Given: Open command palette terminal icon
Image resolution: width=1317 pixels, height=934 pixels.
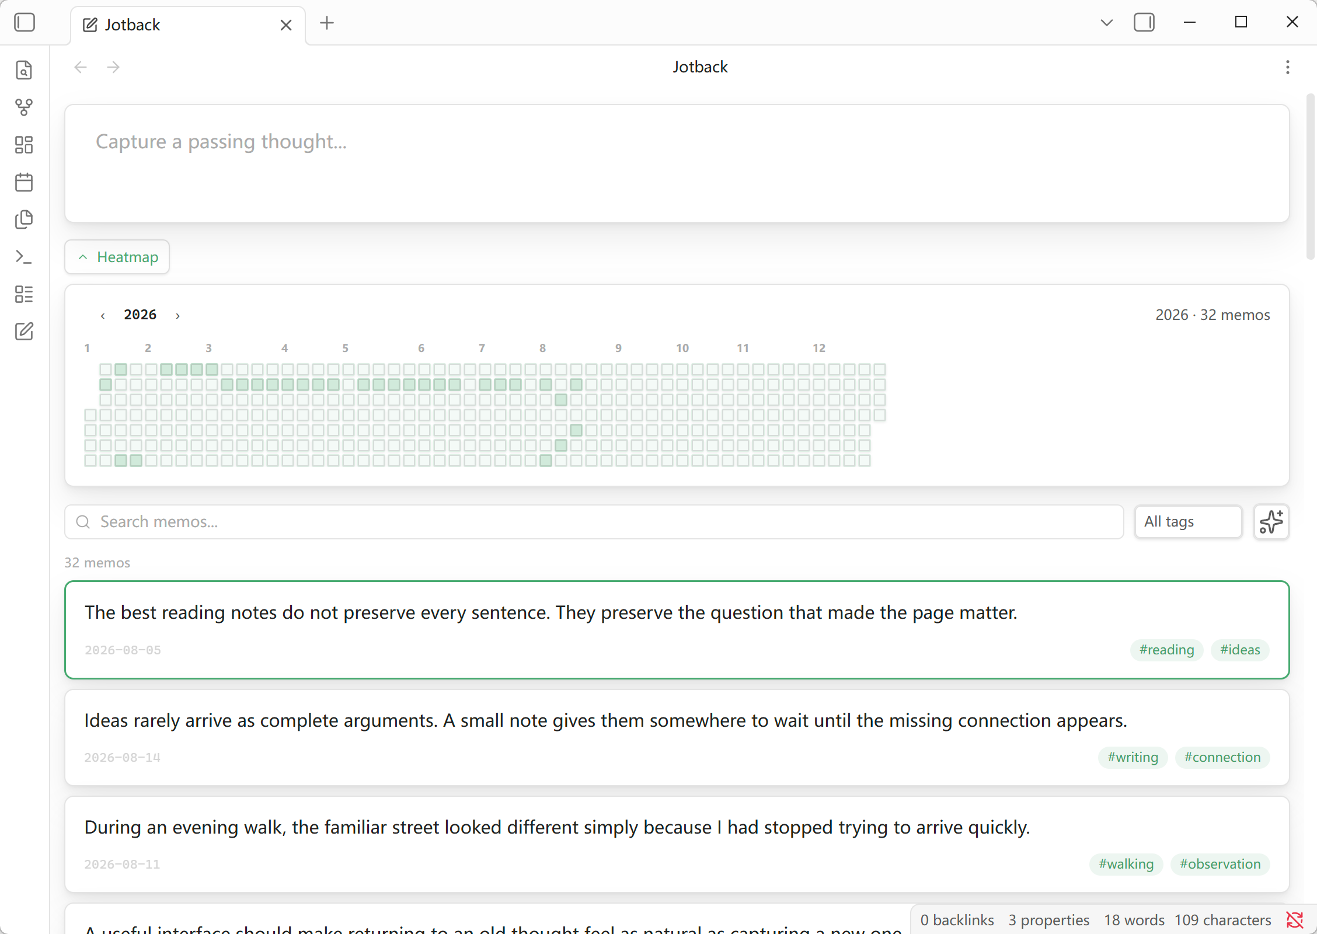Looking at the screenshot, I should pos(24,257).
